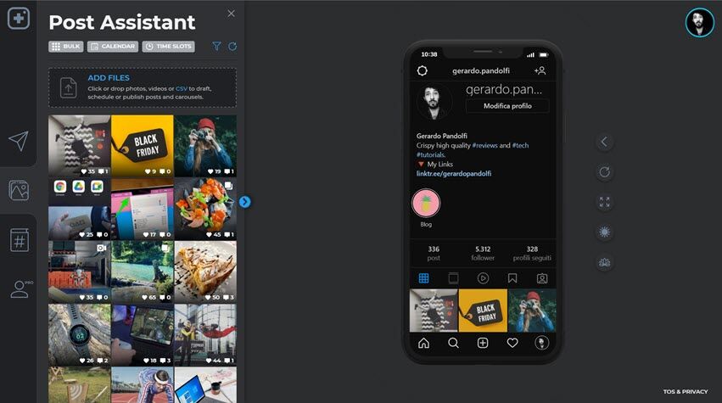Select the pastry dessert post with 50 likes
722x403 pixels.
point(205,271)
